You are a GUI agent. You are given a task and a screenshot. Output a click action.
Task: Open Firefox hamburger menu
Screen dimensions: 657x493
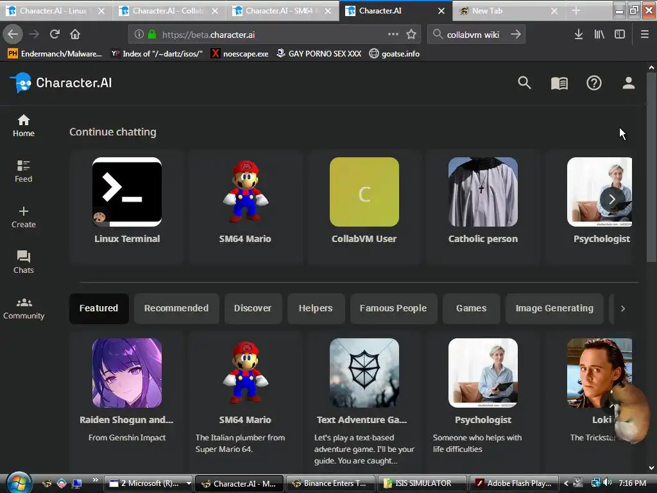click(645, 35)
